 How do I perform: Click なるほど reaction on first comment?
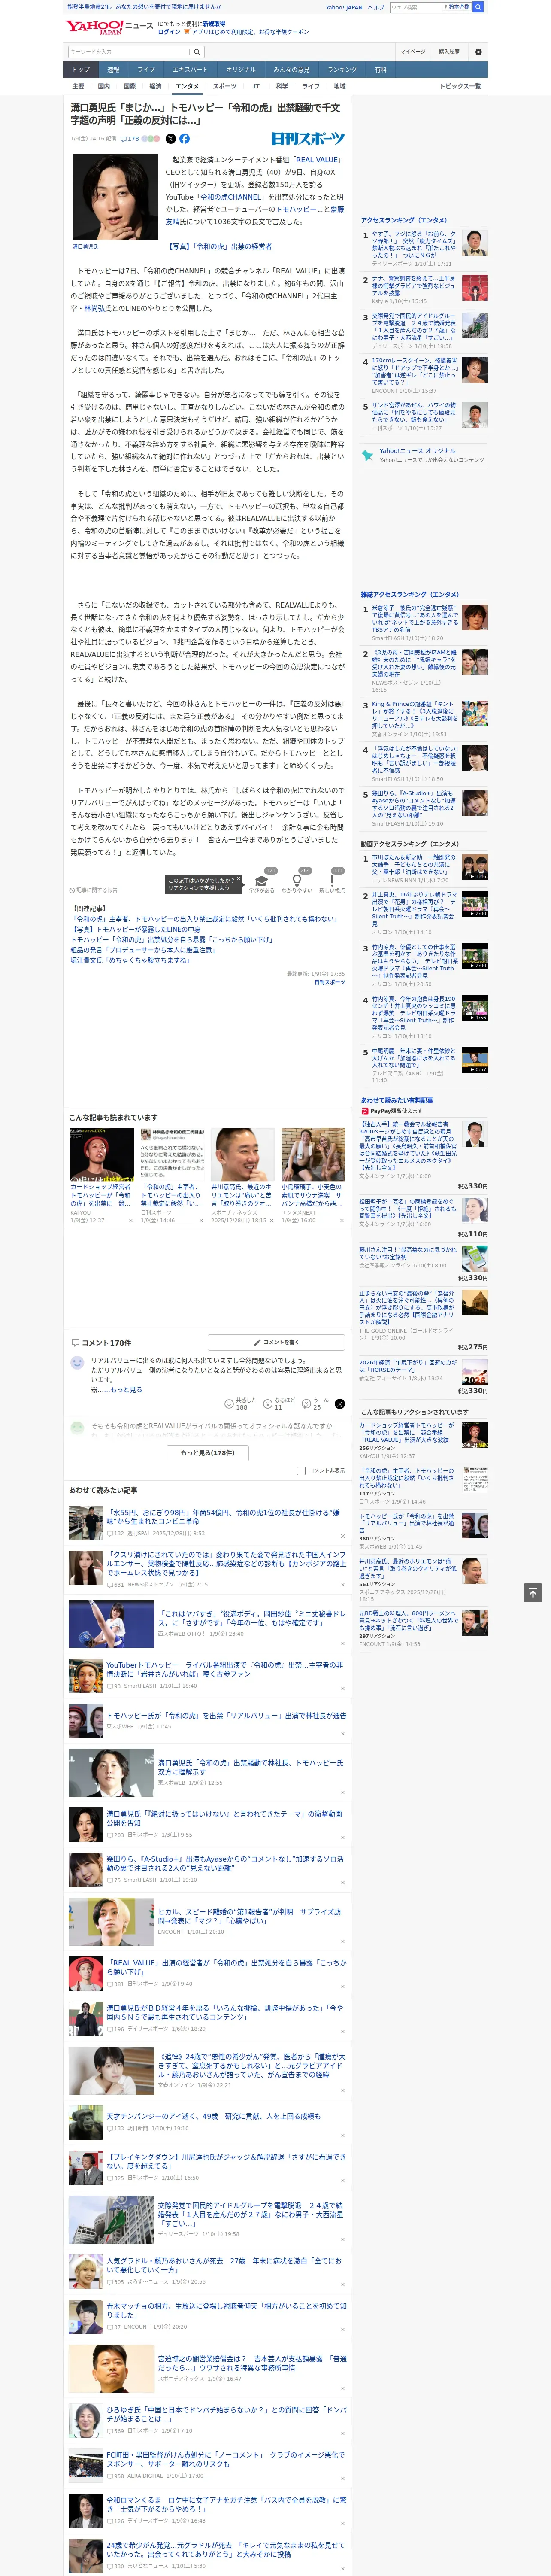(x=278, y=1404)
